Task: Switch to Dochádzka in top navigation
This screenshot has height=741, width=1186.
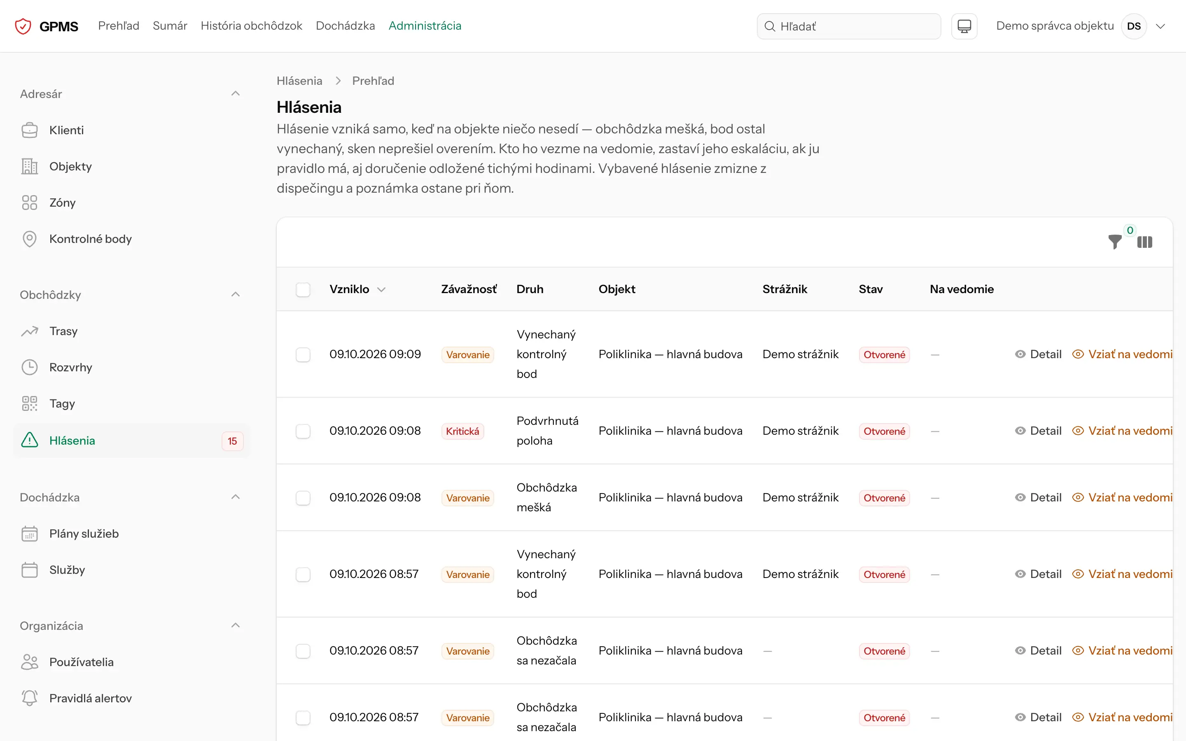Action: (x=346, y=26)
